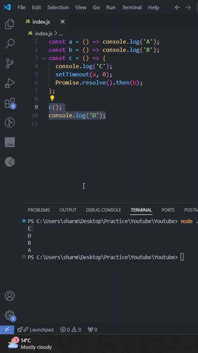Click the VS Code logo icon in title bar
This screenshot has width=198, height=353.
click(7, 7)
